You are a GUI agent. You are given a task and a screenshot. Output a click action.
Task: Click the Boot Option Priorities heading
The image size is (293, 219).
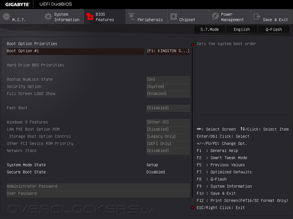click(x=32, y=44)
